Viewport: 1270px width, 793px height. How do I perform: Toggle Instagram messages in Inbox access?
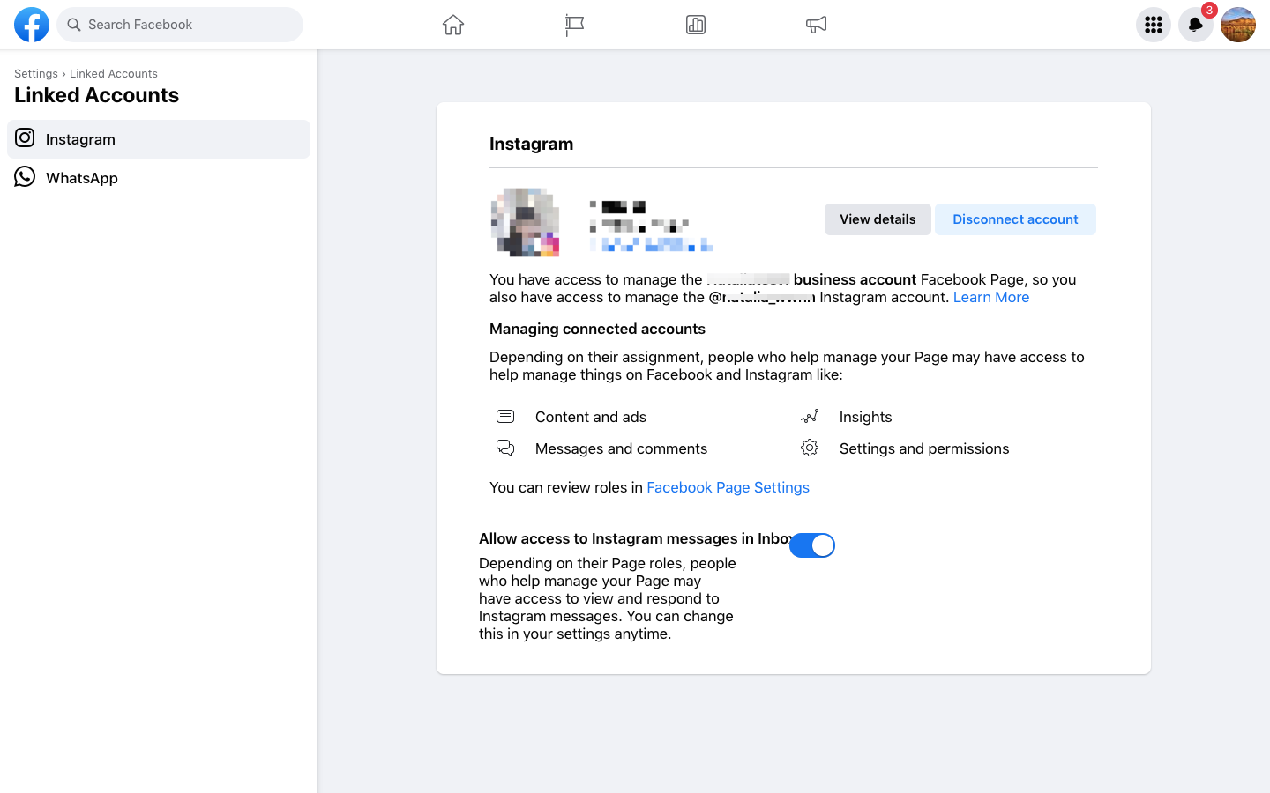812,545
